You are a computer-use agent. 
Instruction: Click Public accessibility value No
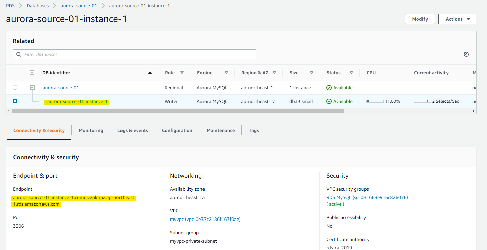(329, 226)
